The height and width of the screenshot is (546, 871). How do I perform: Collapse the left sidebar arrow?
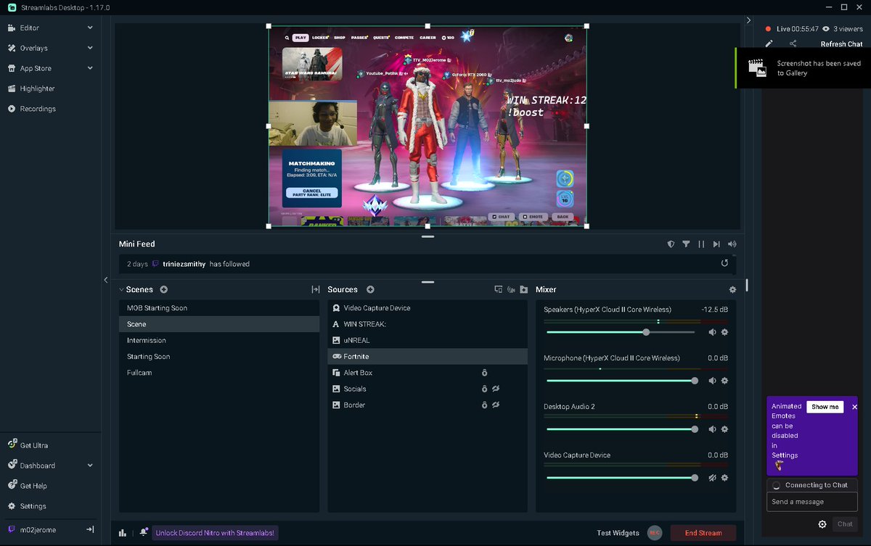(x=106, y=280)
